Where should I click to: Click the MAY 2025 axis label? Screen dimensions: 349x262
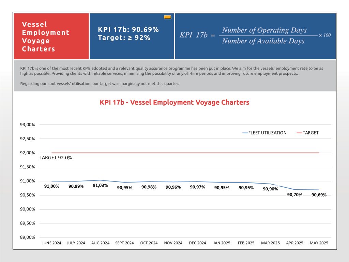tap(319, 243)
